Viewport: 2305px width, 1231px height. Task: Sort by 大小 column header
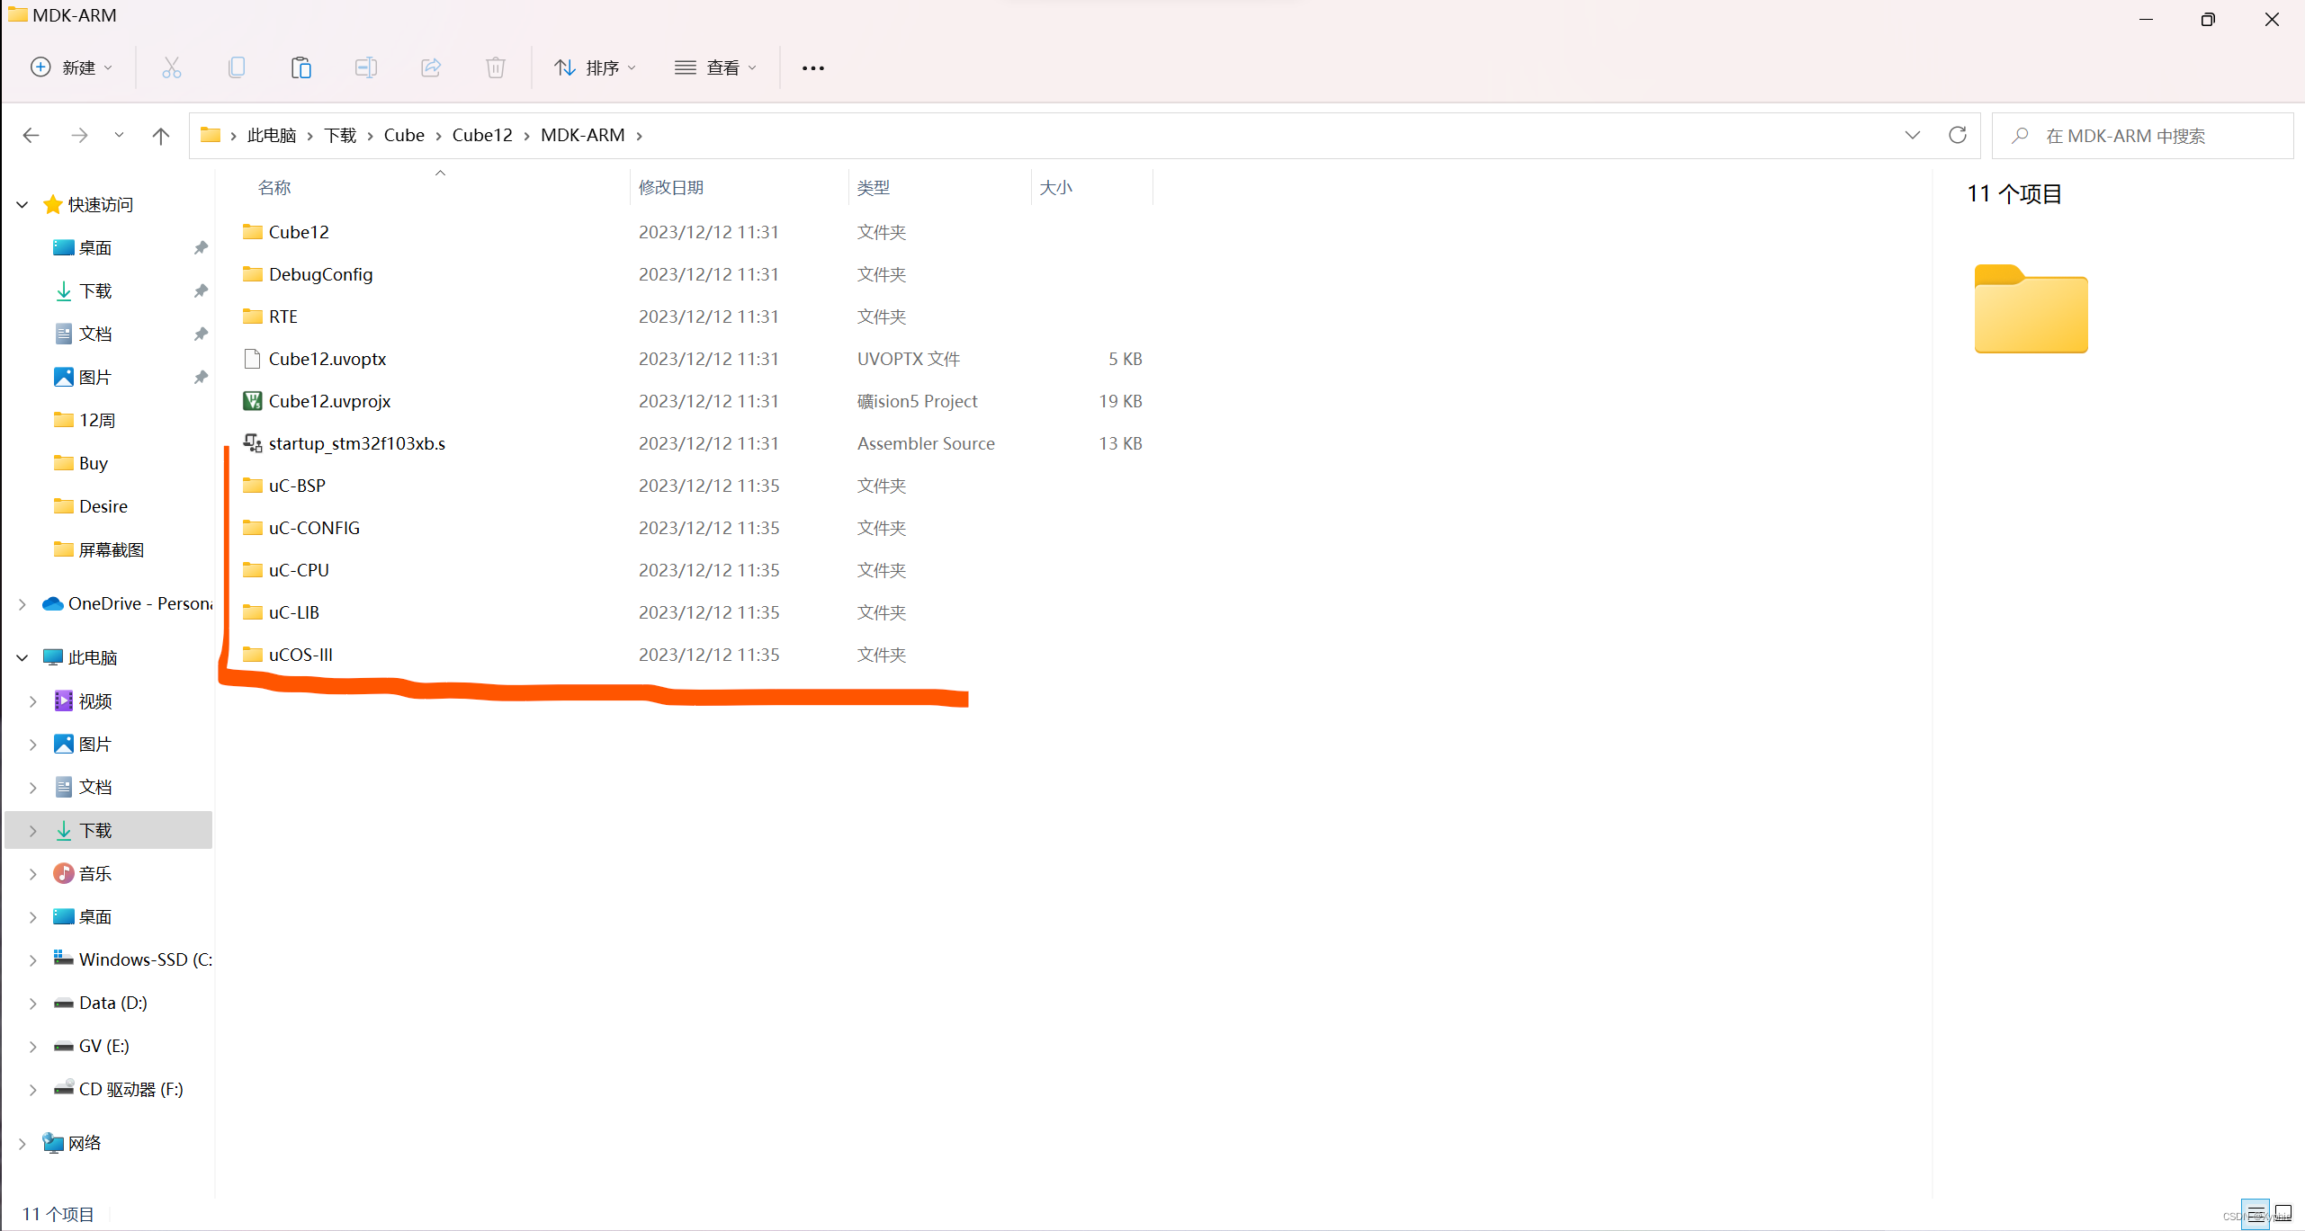point(1056,187)
